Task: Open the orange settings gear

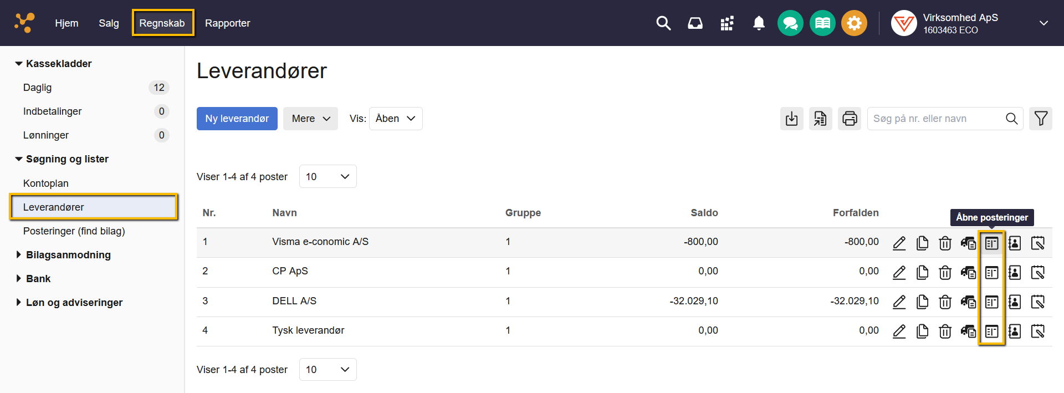Action: 854,23
